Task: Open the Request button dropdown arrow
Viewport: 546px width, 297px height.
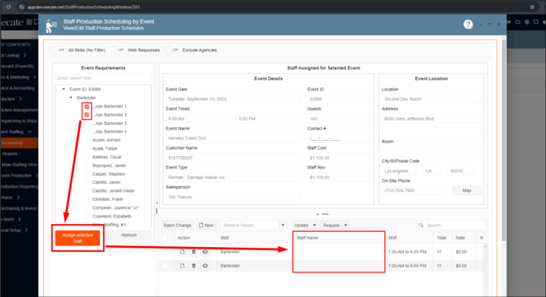Action: pos(345,225)
